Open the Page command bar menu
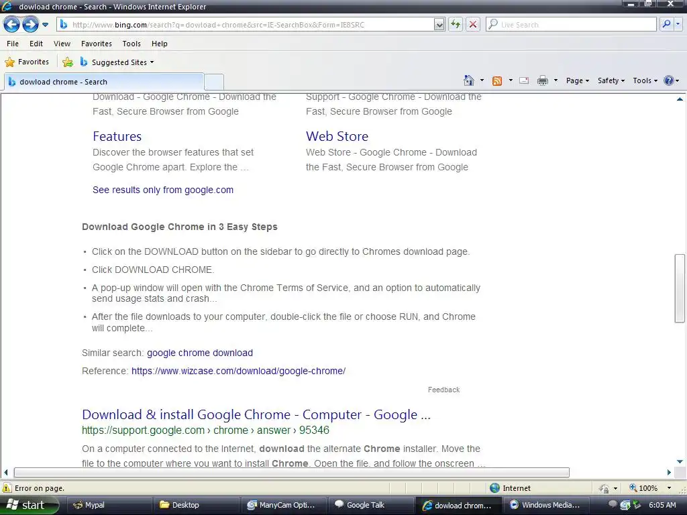Screen dimensions: 687x515 [x=578, y=80]
